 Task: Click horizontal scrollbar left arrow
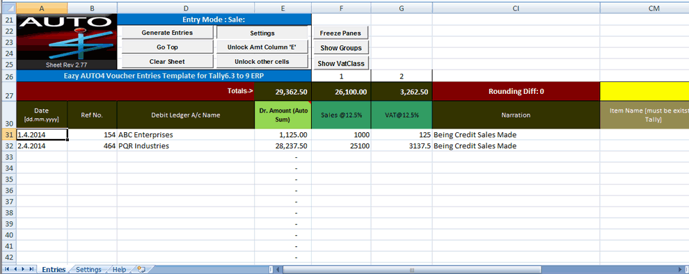278,269
